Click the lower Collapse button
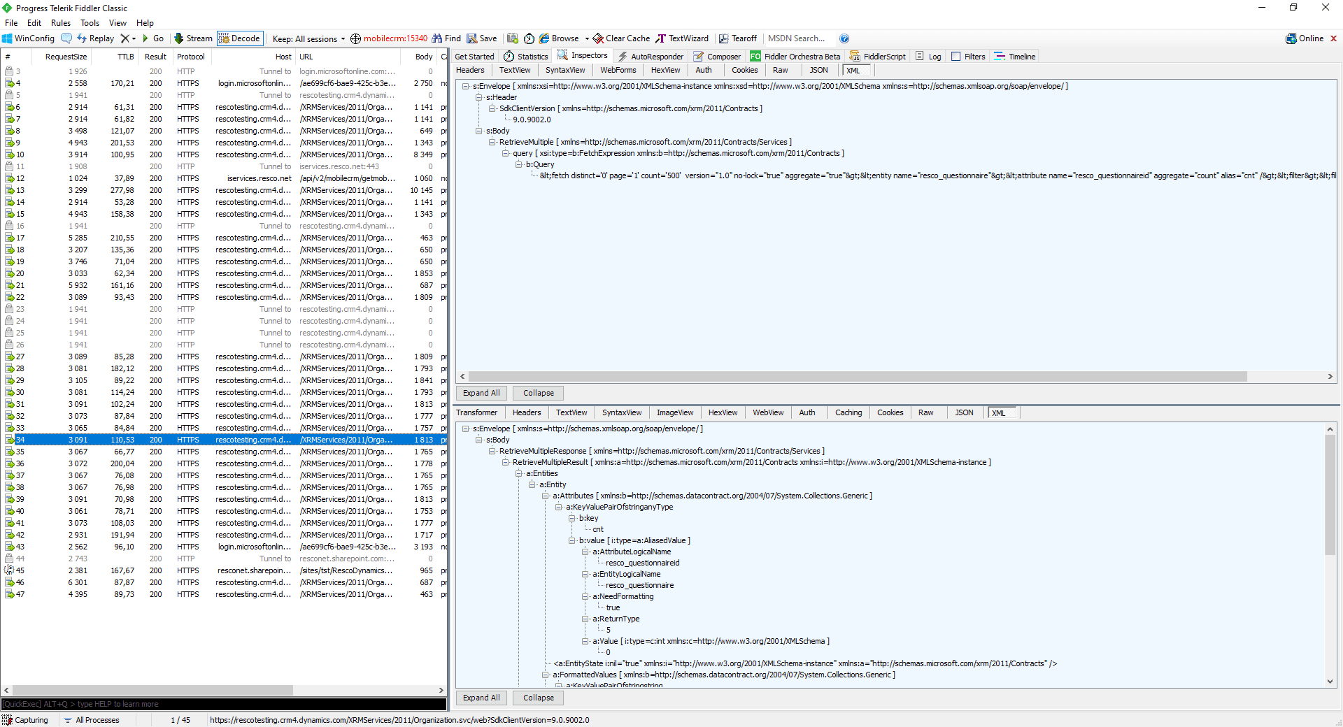This screenshot has width=1343, height=727. pyautogui.click(x=538, y=698)
